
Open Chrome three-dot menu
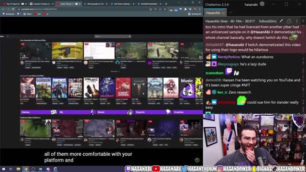[x=200, y=9]
